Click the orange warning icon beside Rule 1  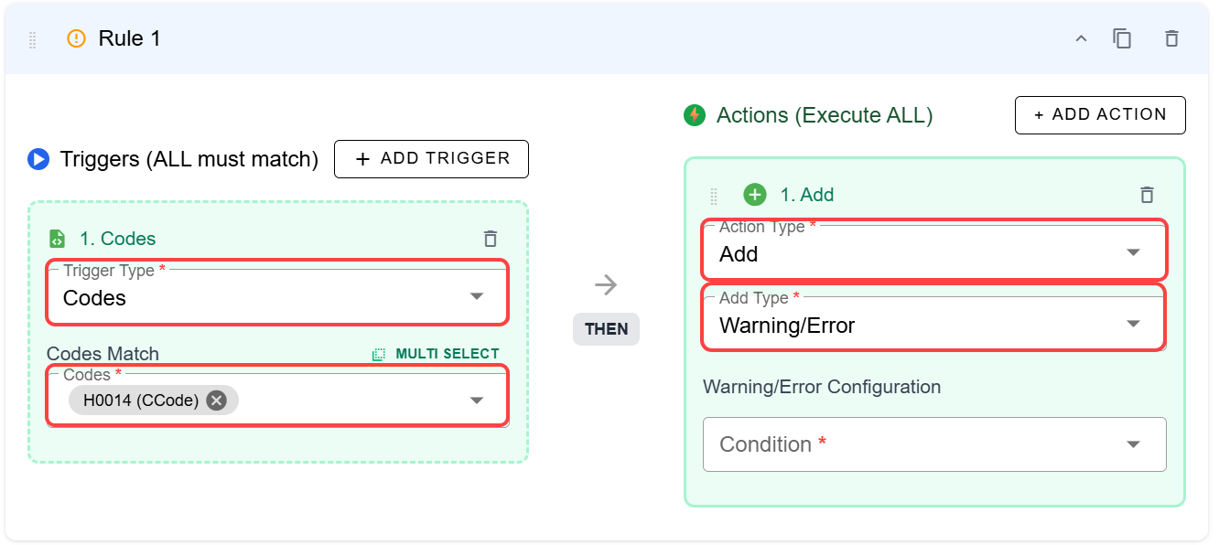click(x=76, y=38)
